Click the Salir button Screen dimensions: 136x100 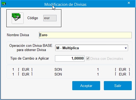(118, 86)
